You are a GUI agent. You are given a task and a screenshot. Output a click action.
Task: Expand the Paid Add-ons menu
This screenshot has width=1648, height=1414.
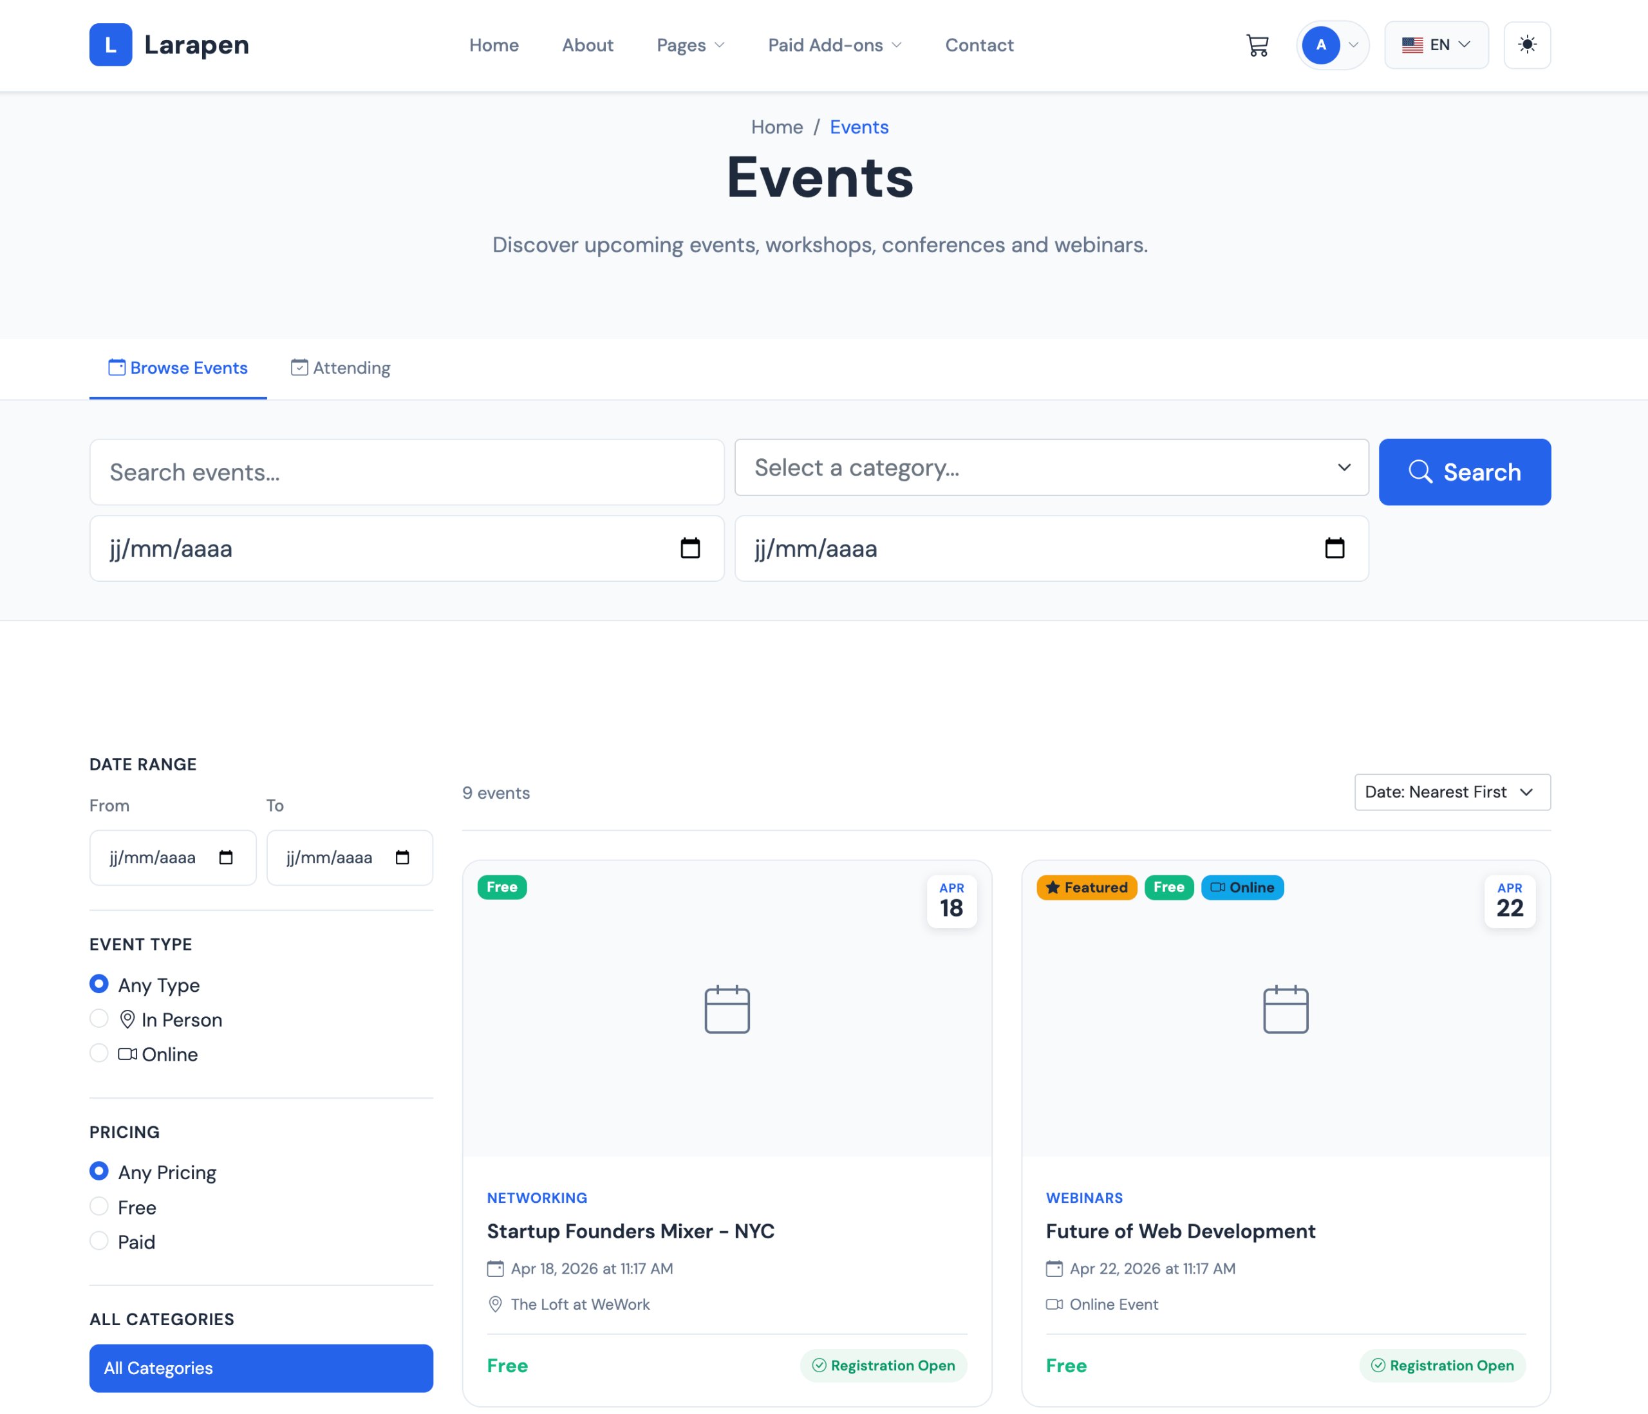pyautogui.click(x=834, y=45)
